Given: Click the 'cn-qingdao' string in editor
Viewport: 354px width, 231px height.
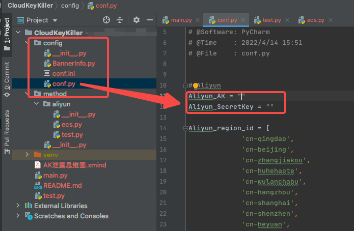Looking at the screenshot, I should [266, 139].
